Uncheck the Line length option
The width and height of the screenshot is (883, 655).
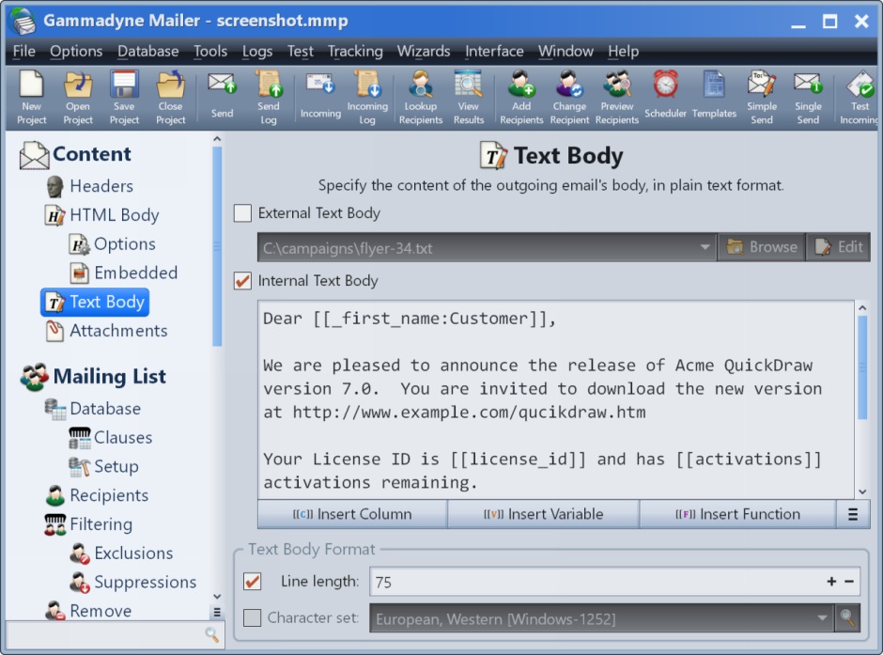251,582
